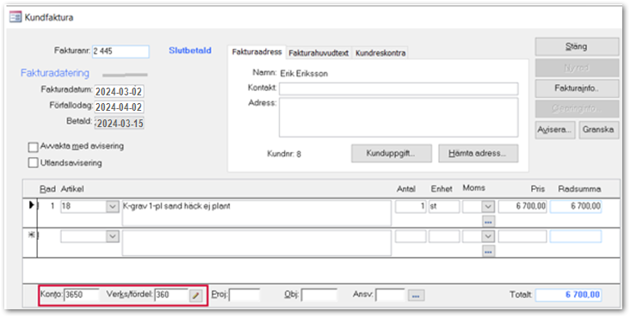Open the Artikel dropdown in the empty row
Image resolution: width=630 pixels, height=317 pixels.
pyautogui.click(x=112, y=237)
